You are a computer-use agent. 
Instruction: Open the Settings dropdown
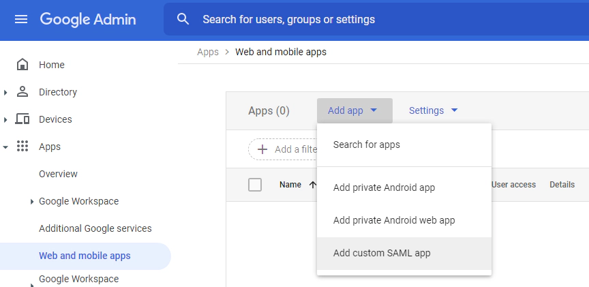434,110
